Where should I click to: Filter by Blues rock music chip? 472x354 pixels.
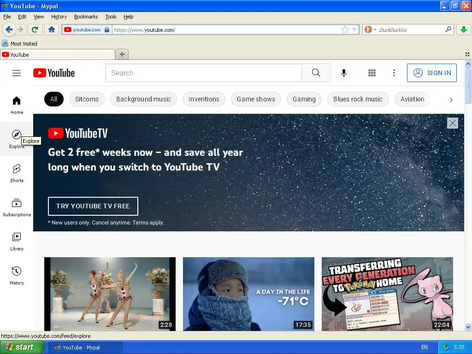click(358, 99)
